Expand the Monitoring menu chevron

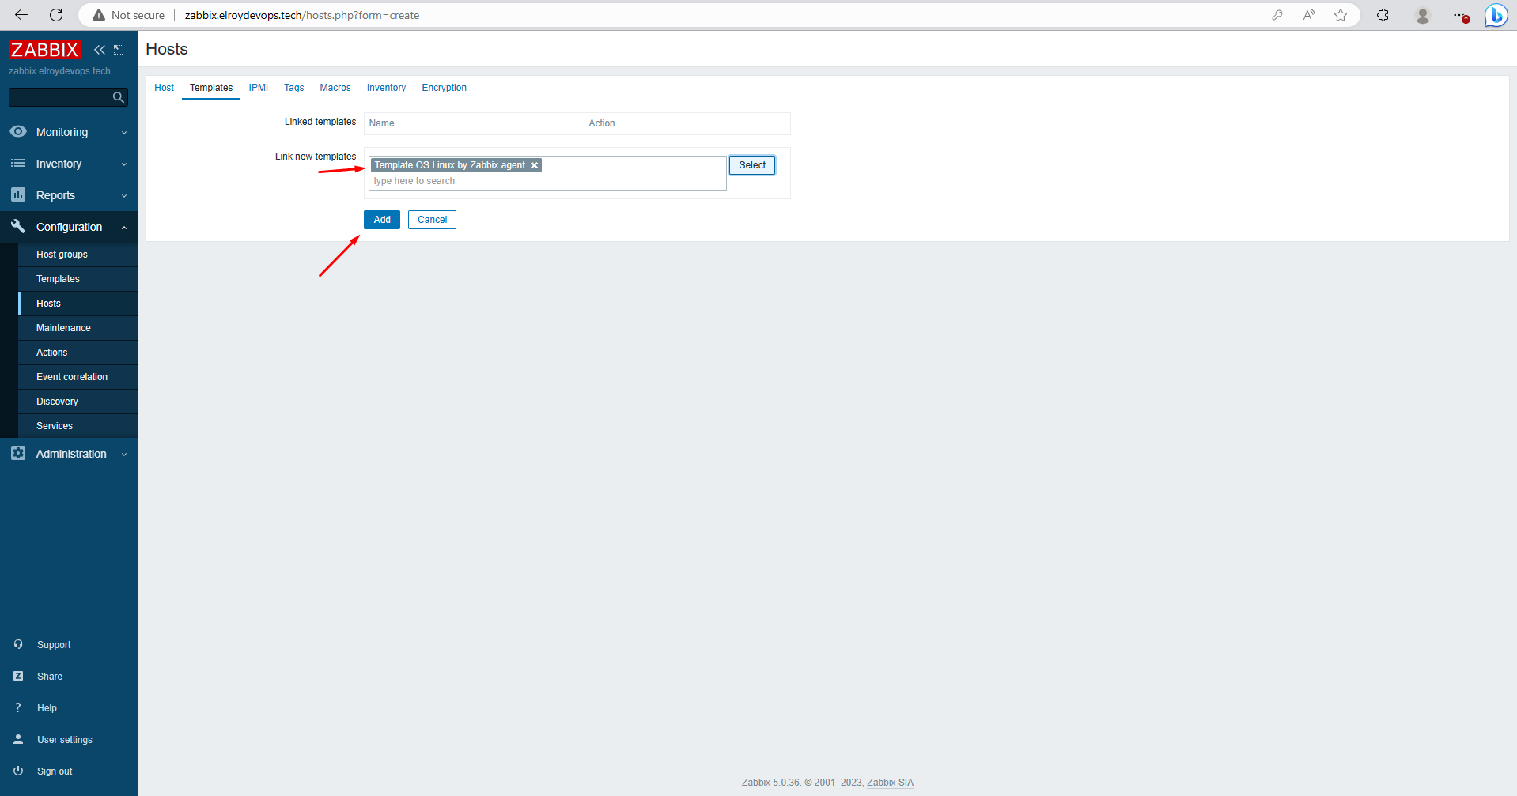click(124, 133)
